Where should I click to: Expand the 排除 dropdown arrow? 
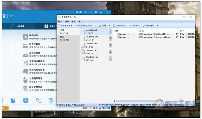click(110, 26)
